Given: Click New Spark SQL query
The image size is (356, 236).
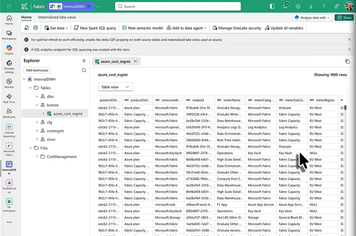Looking at the screenshot, I should tap(95, 28).
